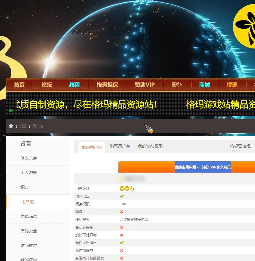
Task: Click the 阅读权限 value 100
Action: pos(123,204)
